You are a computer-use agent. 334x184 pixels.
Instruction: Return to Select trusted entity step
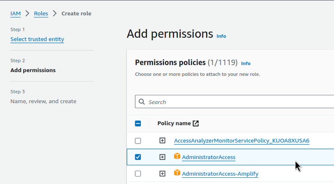pos(37,39)
